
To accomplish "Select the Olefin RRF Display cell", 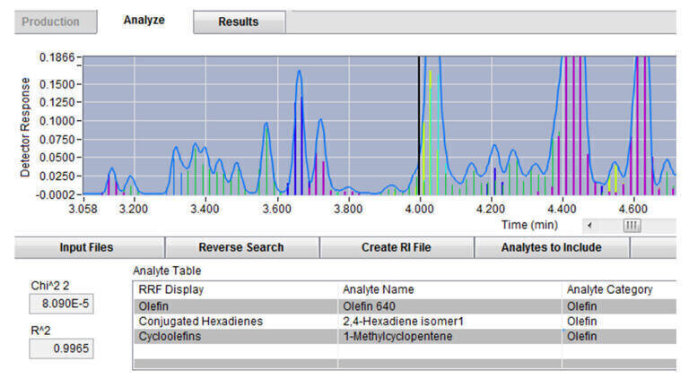I will (x=235, y=306).
